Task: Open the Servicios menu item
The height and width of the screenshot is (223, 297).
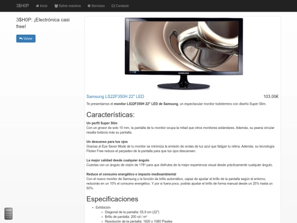Action: pyautogui.click(x=96, y=6)
